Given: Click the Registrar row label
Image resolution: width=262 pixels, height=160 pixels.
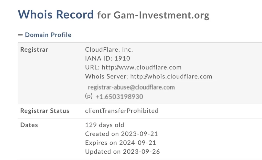Looking at the screenshot, I should (34, 49).
